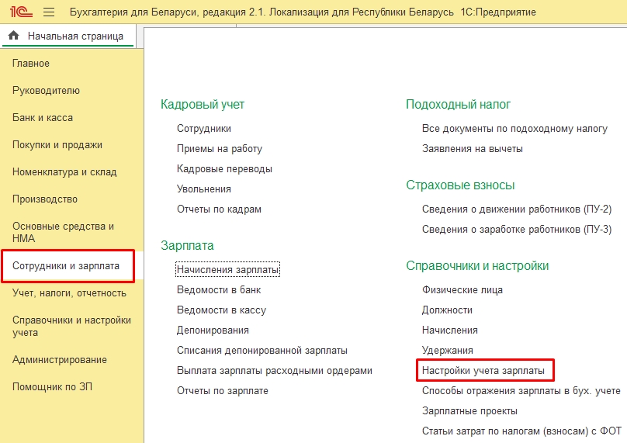The image size is (627, 443).
Task: Select the Сотрудники и зарплата section
Action: (x=66, y=266)
